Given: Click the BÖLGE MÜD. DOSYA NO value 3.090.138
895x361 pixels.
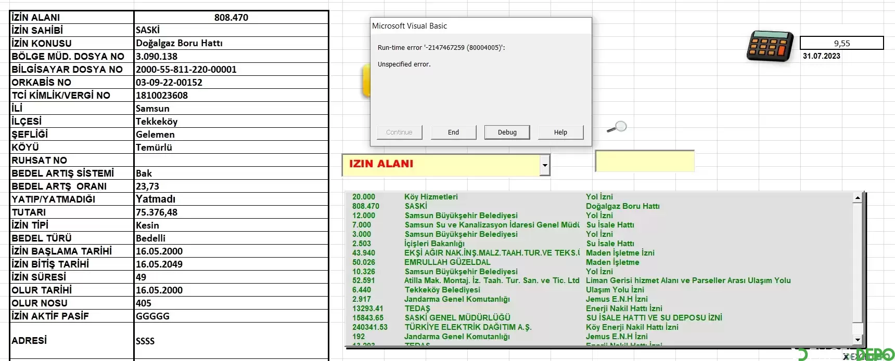Looking at the screenshot, I should point(231,56).
